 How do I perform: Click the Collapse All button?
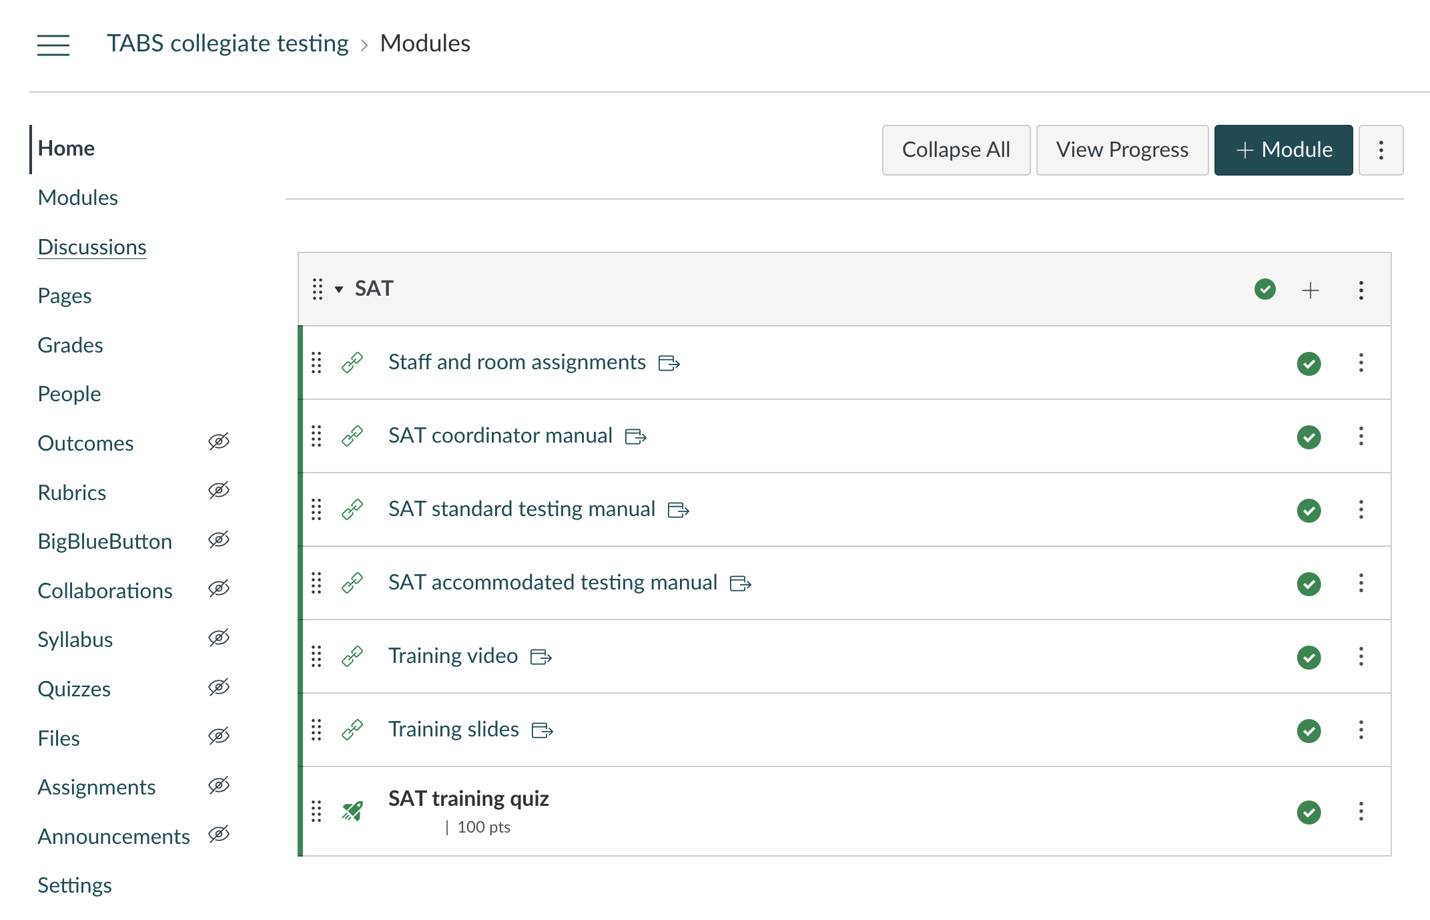tap(956, 150)
